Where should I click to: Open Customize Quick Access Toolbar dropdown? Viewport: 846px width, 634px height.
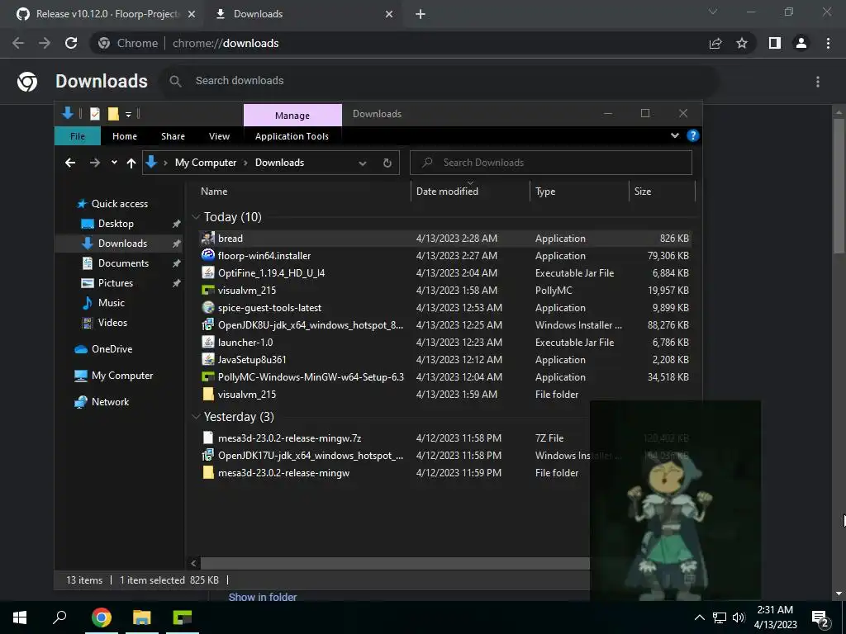click(x=128, y=114)
